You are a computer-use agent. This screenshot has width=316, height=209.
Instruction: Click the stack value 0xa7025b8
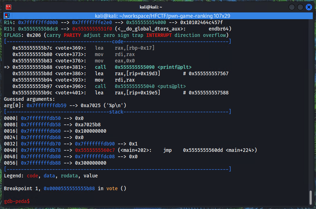pyautogui.click(x=88, y=125)
